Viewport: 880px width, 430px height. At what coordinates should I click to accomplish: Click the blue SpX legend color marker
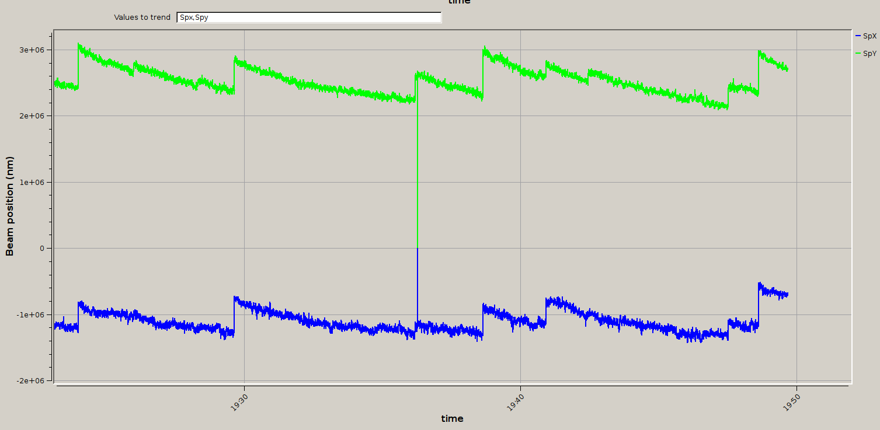858,36
